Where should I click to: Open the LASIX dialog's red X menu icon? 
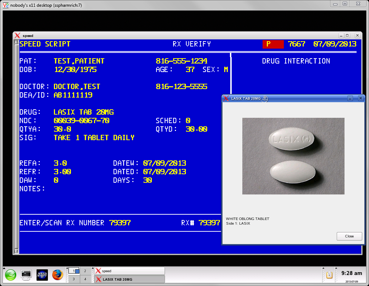point(226,98)
